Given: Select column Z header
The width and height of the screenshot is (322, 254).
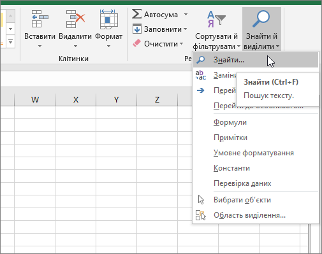Looking at the screenshot, I should click(x=157, y=99).
